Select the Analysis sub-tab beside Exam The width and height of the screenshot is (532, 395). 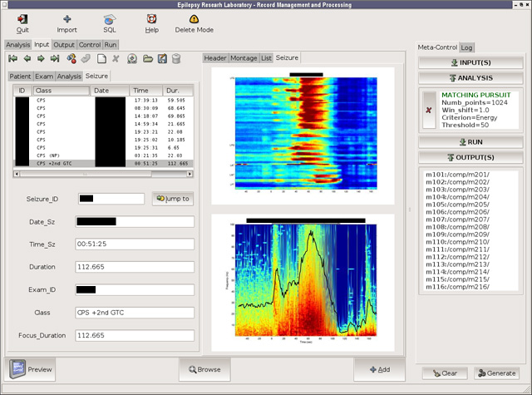click(x=69, y=77)
